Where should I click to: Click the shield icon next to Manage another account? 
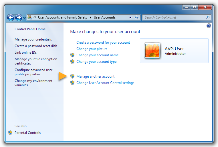coord(72,76)
